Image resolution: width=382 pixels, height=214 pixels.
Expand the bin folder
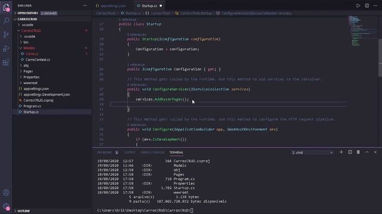52,42
